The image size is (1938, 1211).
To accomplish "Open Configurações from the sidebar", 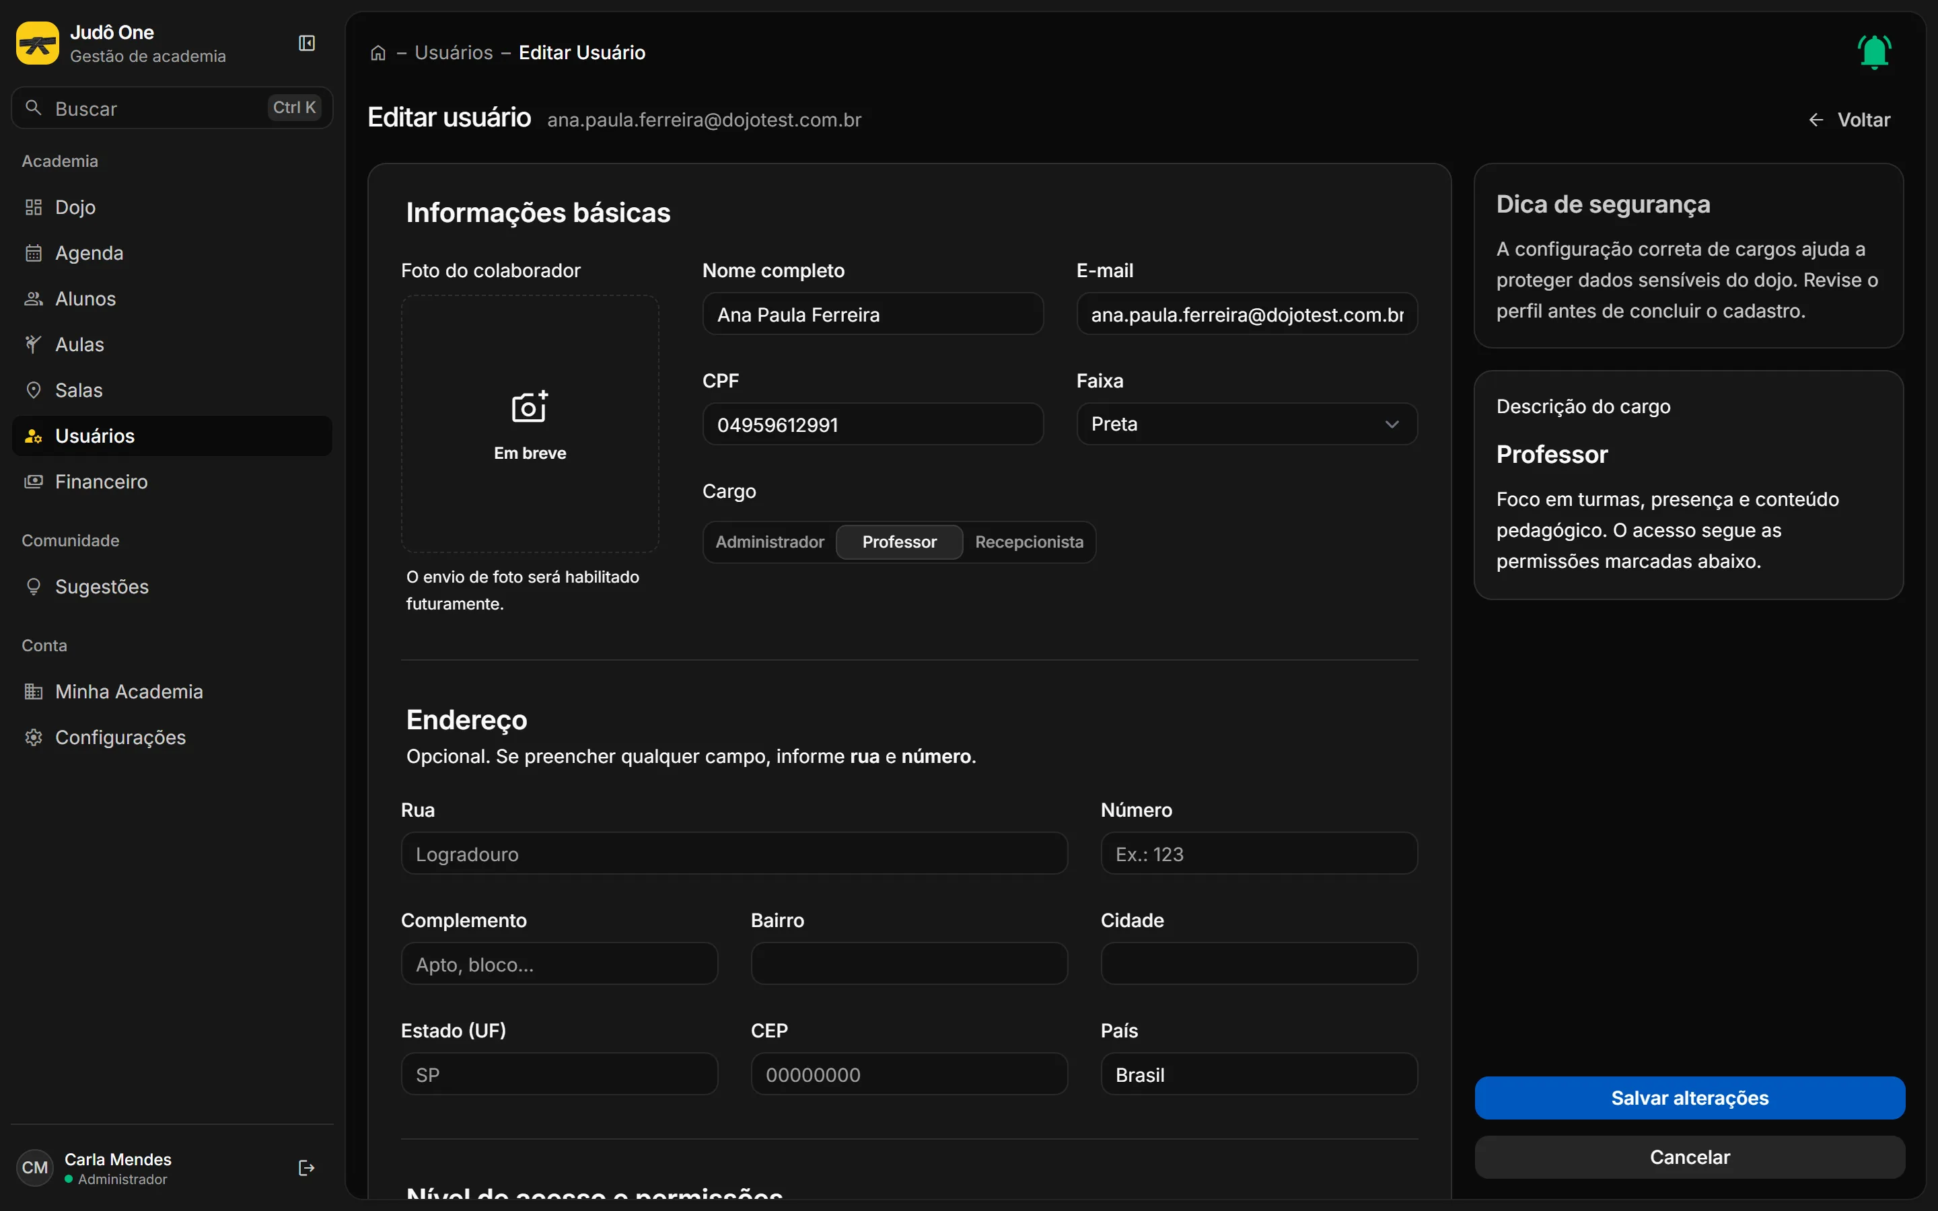I will point(172,737).
